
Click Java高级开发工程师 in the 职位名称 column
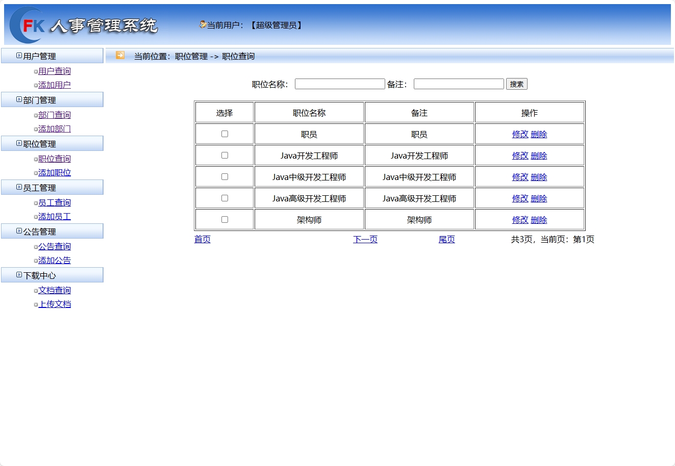tap(309, 199)
